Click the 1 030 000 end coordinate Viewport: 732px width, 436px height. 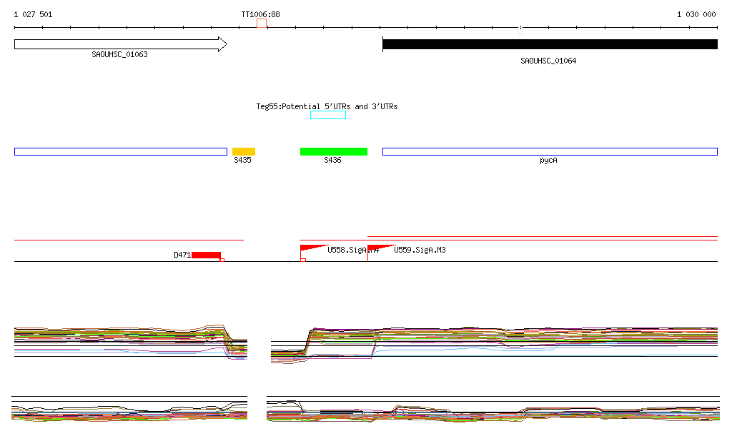[x=696, y=14]
